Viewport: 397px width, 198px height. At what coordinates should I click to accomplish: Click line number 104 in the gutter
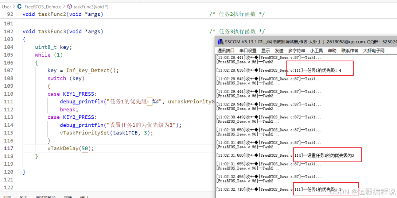9,47
